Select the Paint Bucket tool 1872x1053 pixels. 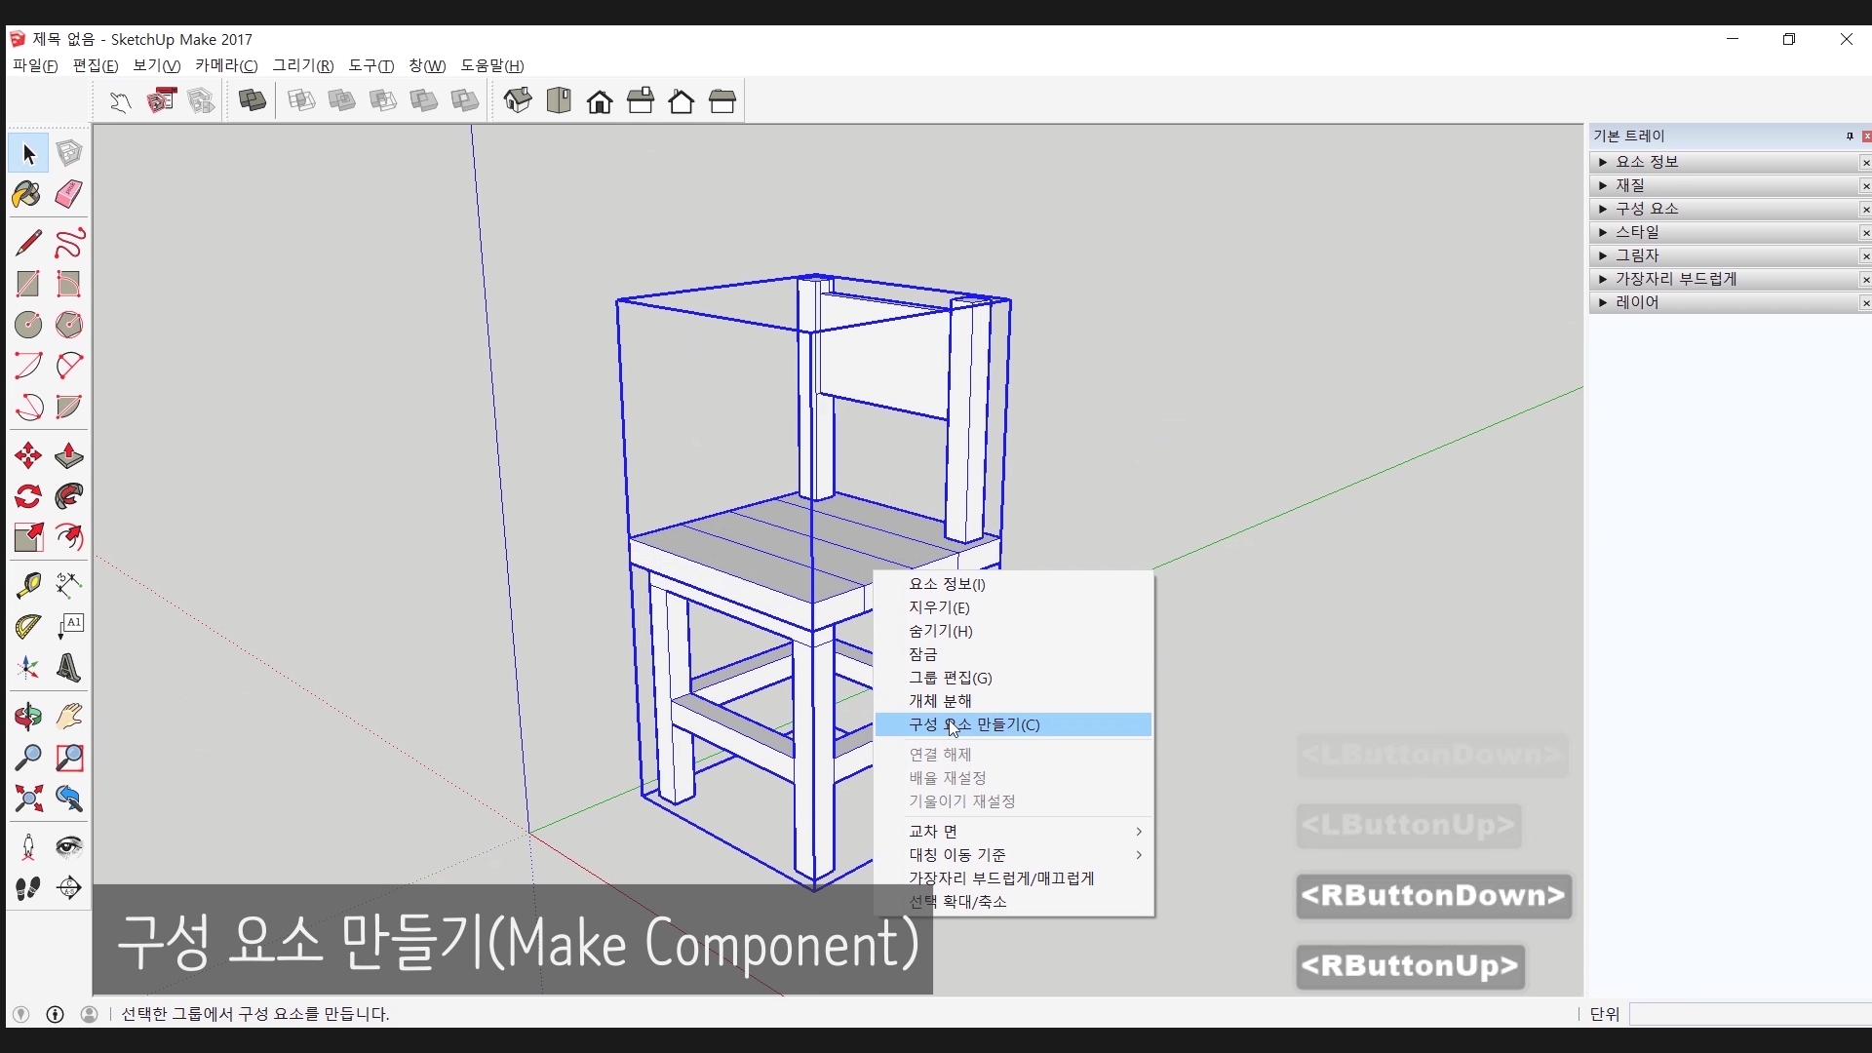coord(27,194)
